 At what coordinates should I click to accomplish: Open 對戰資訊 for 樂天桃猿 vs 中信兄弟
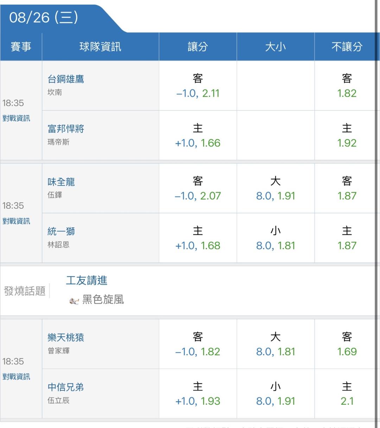tap(16, 377)
